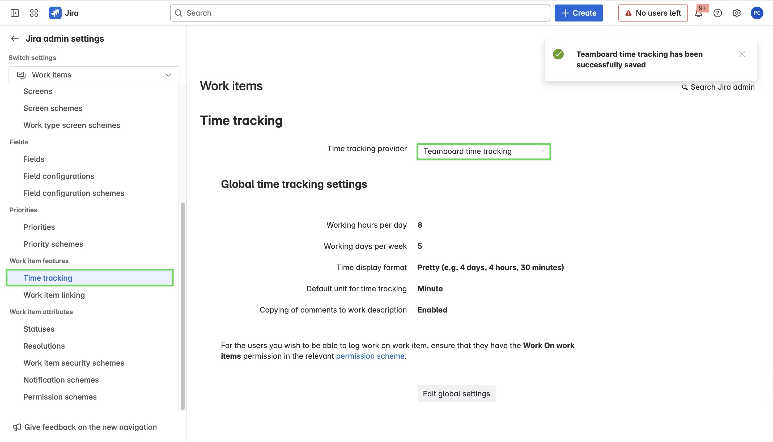Image resolution: width=773 pixels, height=442 pixels.
Task: Open Field configurations in the sidebar
Action: pyautogui.click(x=59, y=176)
